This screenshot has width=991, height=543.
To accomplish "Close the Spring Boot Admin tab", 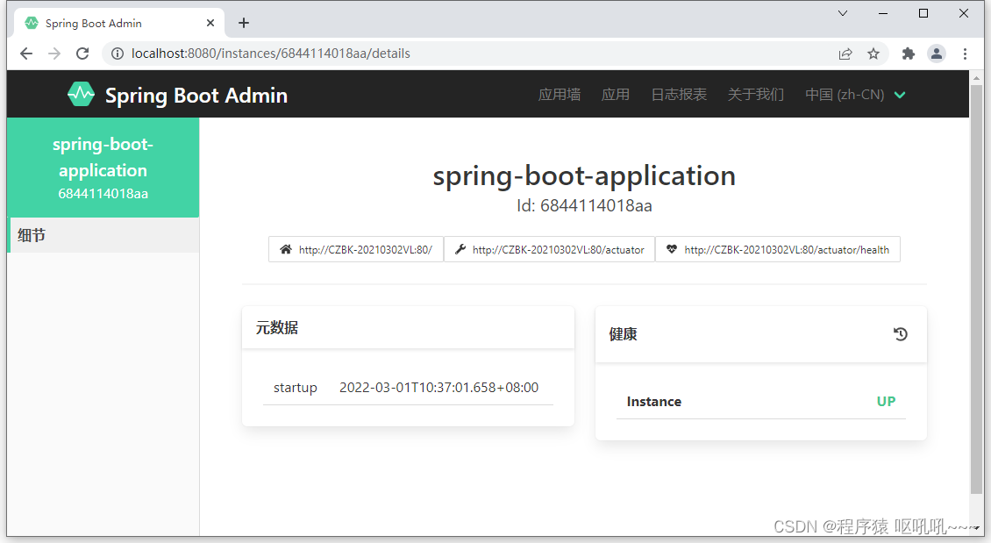I will (210, 23).
